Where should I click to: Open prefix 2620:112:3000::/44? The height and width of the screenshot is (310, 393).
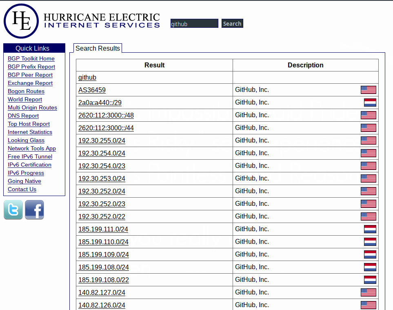(106, 128)
